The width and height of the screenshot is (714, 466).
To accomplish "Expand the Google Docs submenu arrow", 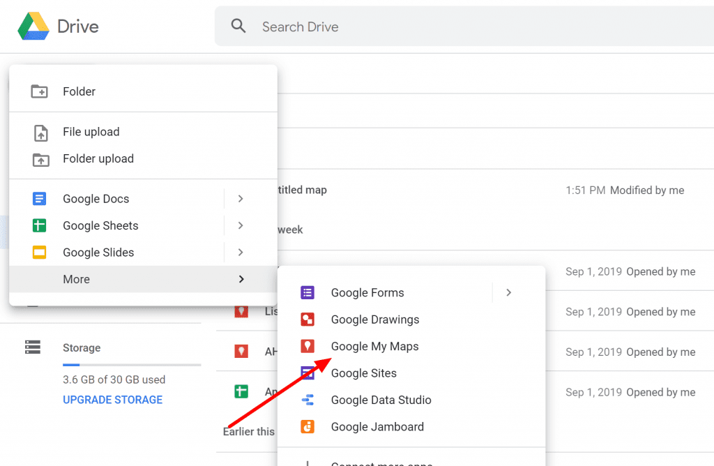I will point(241,199).
